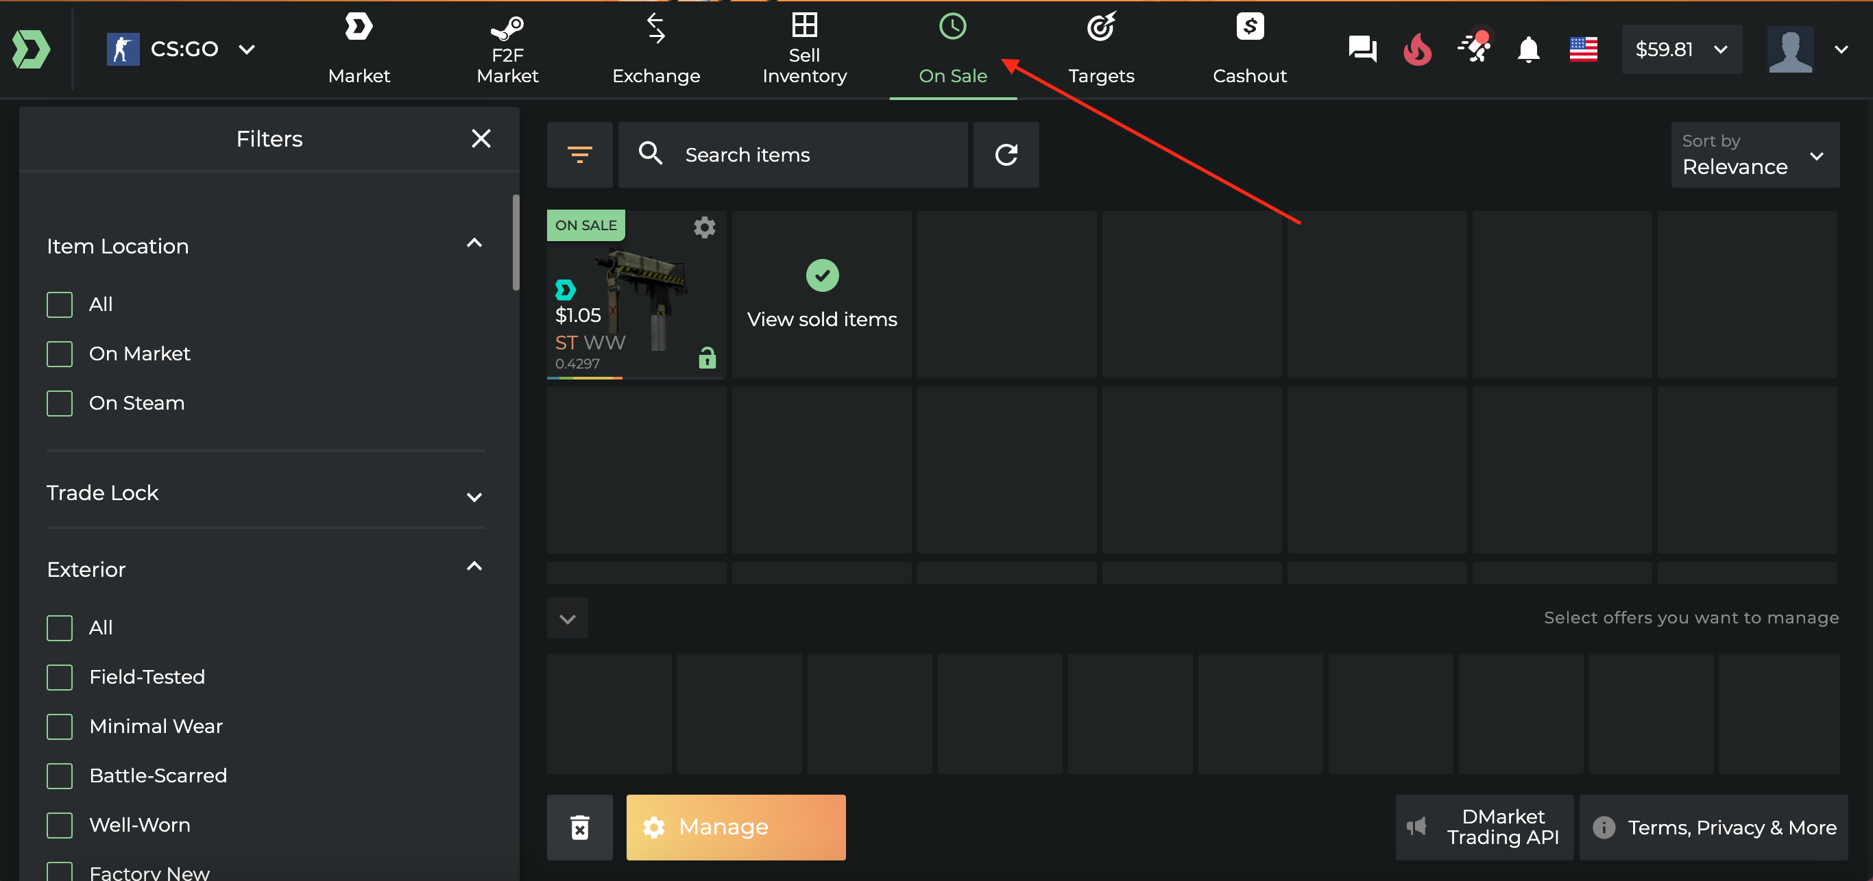Open the gear settings on the sale item
Viewport: 1873px width, 881px height.
(x=704, y=227)
